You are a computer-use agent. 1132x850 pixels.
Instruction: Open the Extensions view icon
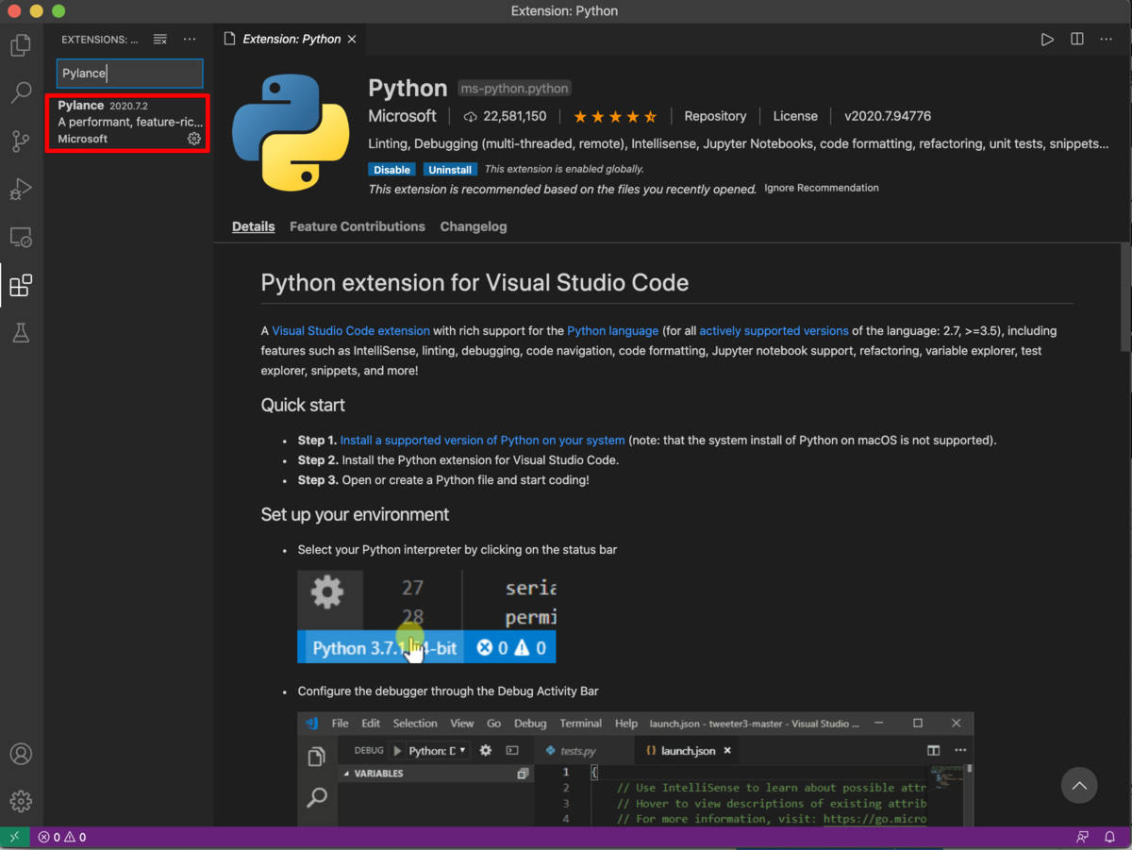tap(21, 285)
